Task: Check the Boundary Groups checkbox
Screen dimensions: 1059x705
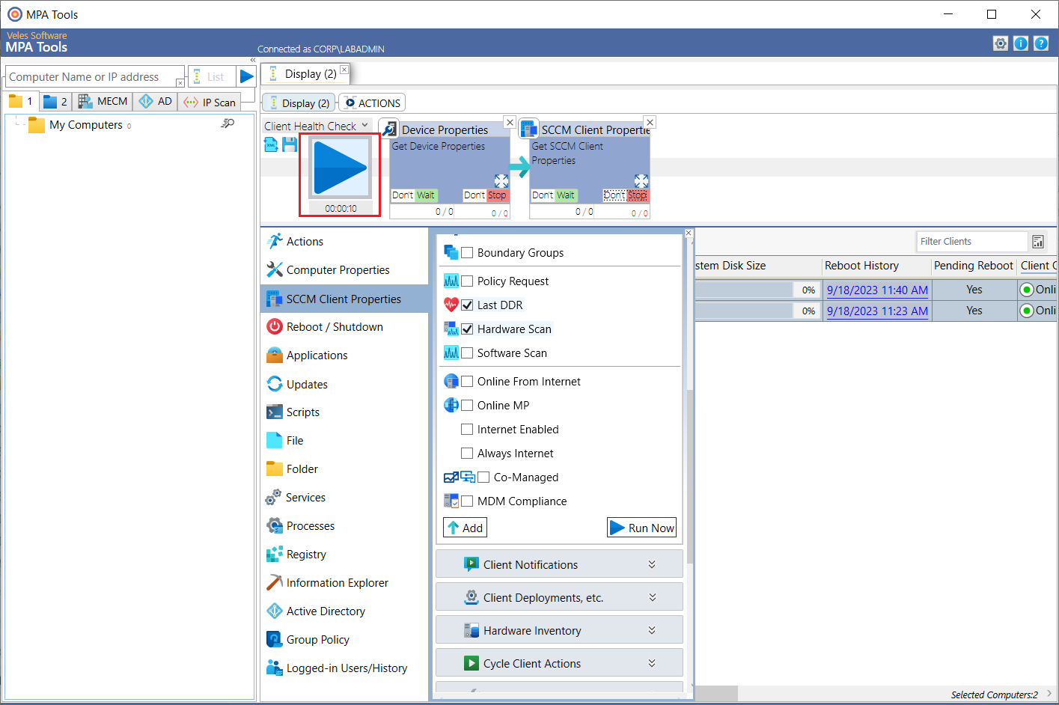Action: [467, 253]
